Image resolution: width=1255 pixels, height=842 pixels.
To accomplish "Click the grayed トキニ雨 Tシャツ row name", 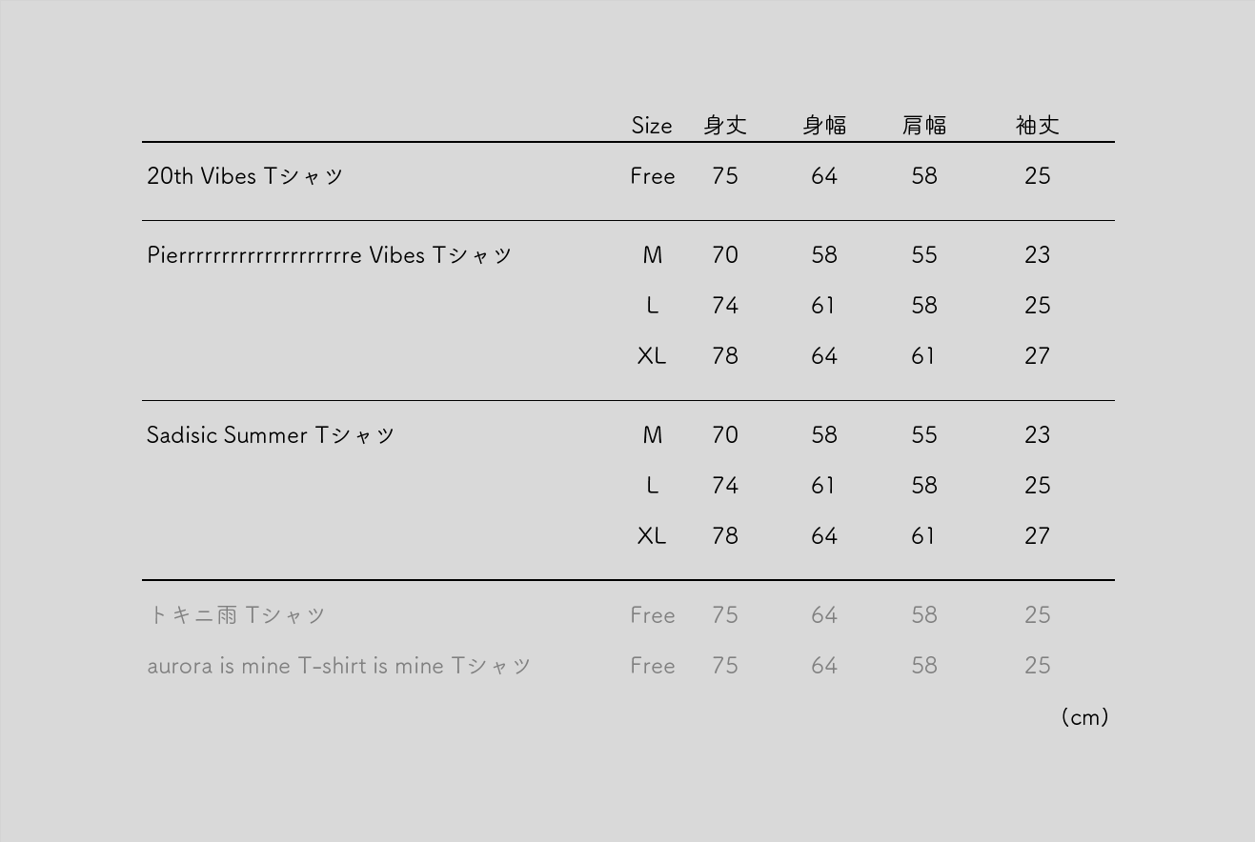I will [236, 615].
